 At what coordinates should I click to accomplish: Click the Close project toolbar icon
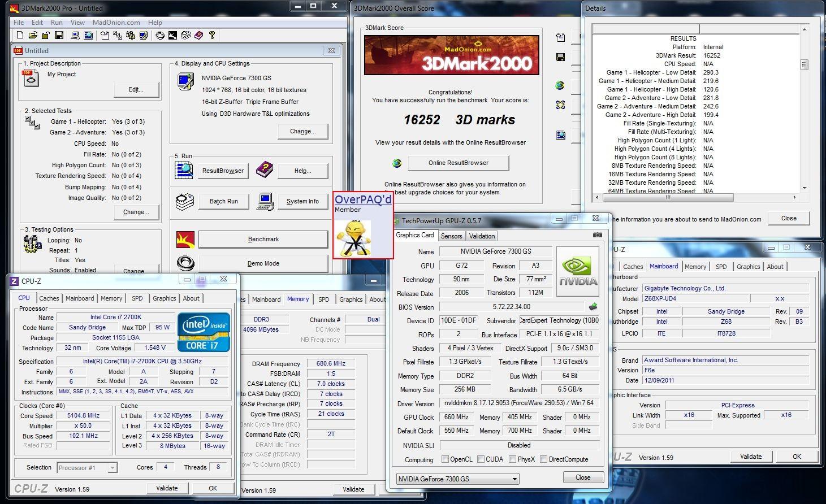46,35
